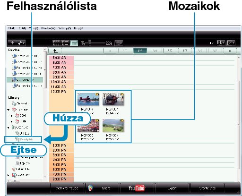
Task: Click the 9:00 AM time row
Action: tap(61, 77)
